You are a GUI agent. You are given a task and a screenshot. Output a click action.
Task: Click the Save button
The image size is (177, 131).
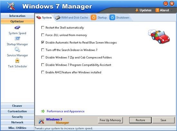pyautogui.click(x=163, y=120)
